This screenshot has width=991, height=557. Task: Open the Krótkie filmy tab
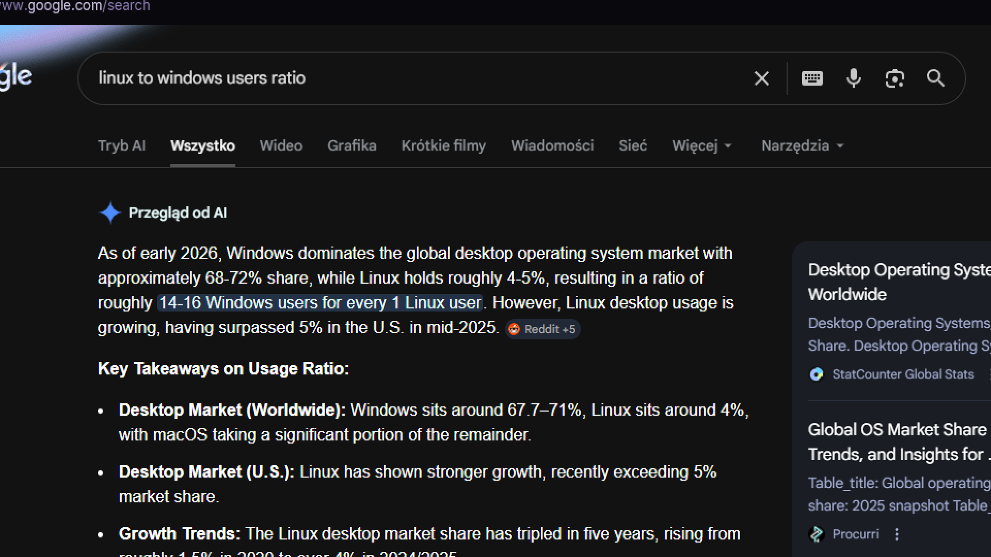(444, 146)
